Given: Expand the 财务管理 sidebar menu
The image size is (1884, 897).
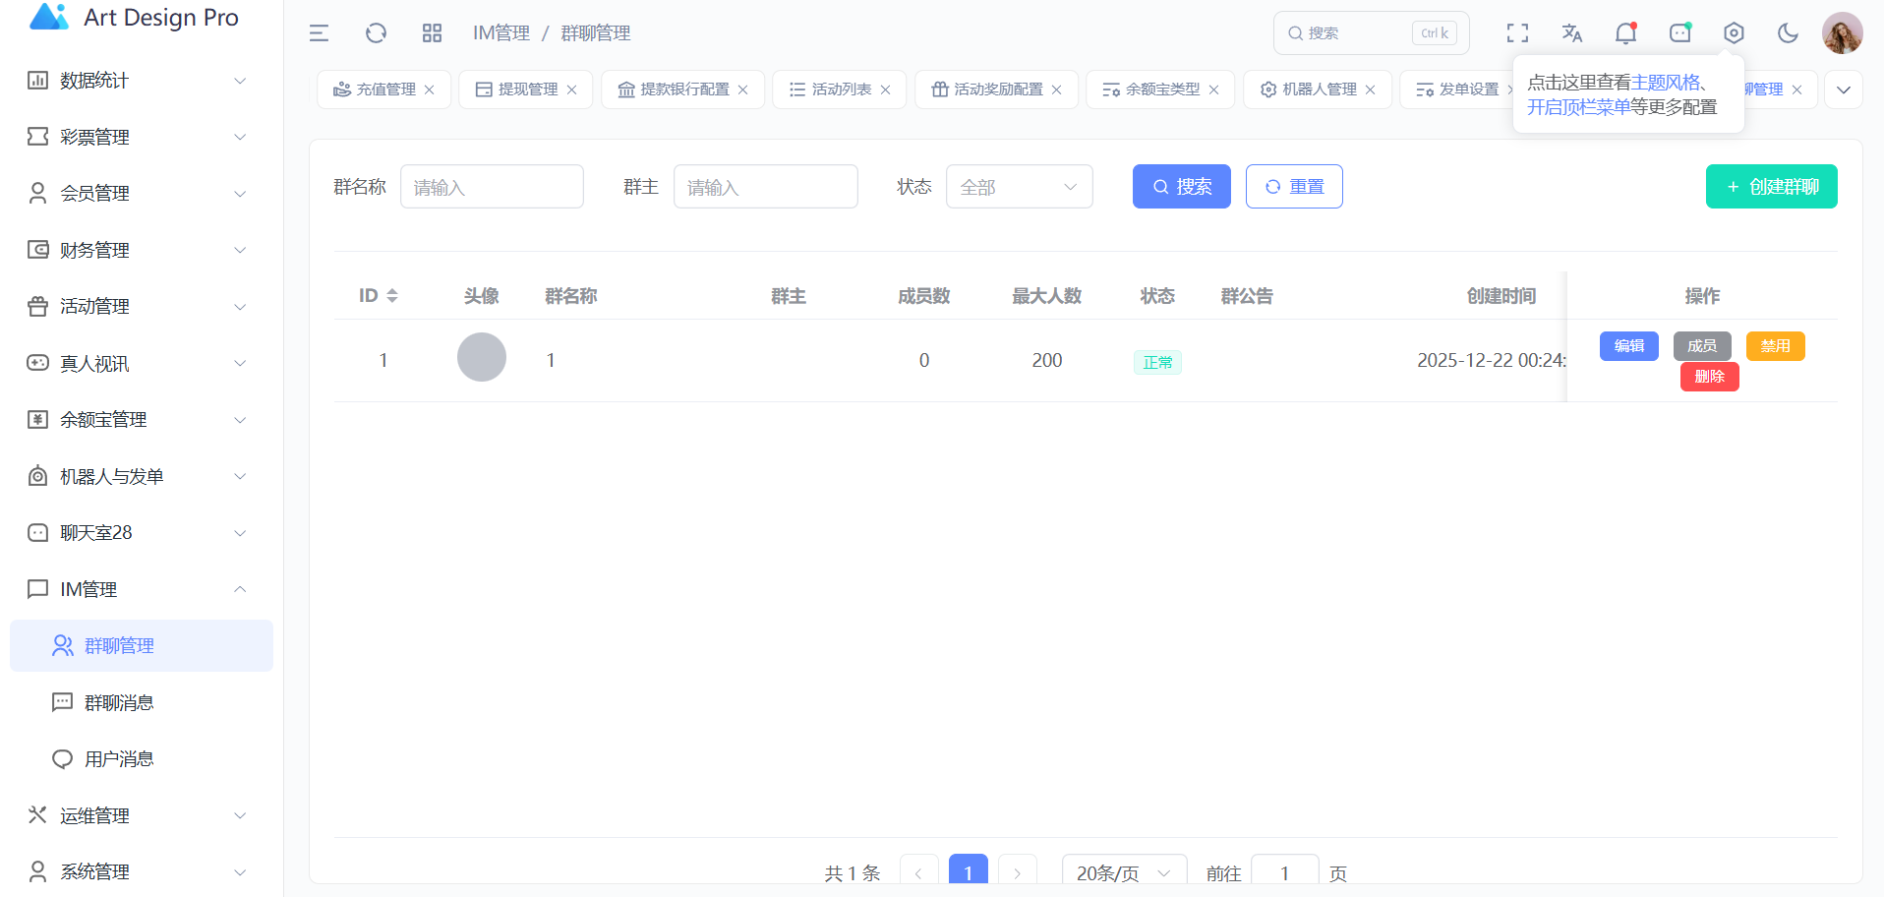Looking at the screenshot, I should (x=138, y=250).
